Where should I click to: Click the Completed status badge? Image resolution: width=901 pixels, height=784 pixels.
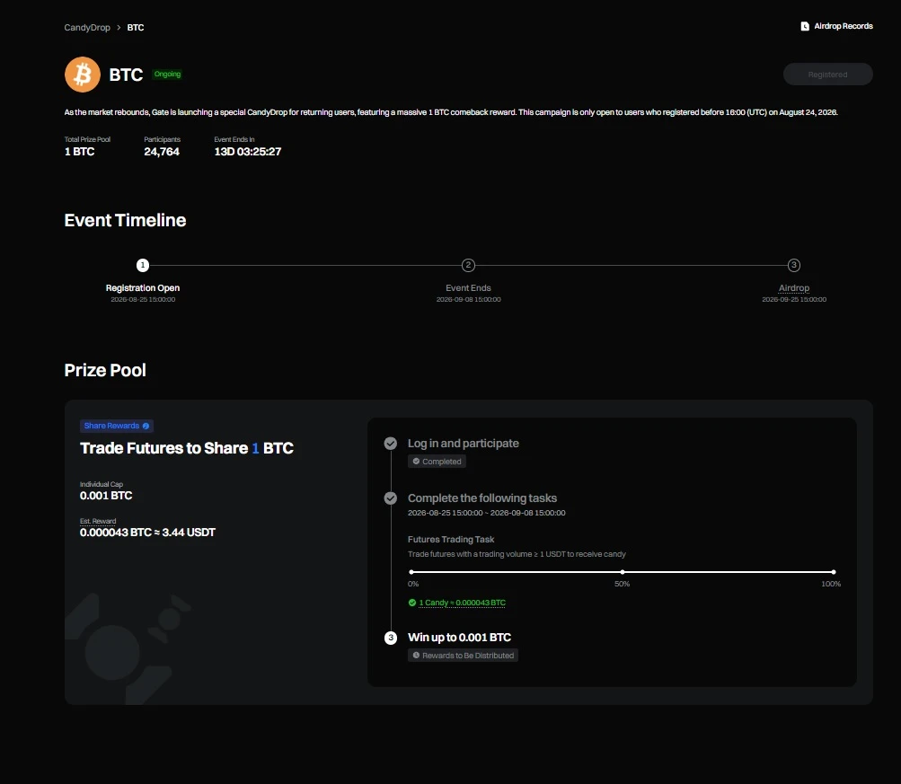point(437,462)
